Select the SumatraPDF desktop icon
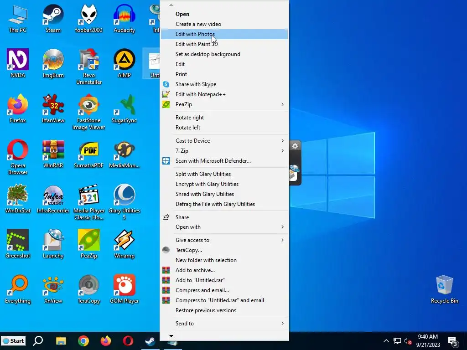The width and height of the screenshot is (467, 350). pyautogui.click(x=89, y=154)
